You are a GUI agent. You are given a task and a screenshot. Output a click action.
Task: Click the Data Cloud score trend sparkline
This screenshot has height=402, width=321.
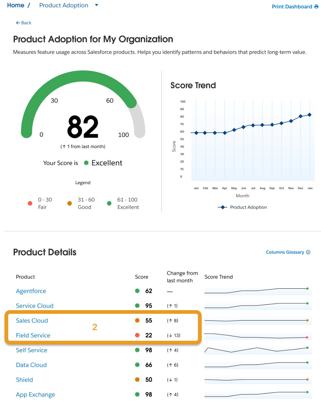tap(258, 365)
